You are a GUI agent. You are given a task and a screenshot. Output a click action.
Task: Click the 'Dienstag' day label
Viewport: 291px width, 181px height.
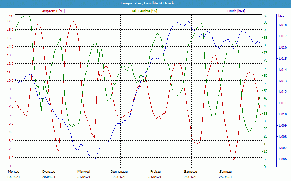(x=49, y=172)
